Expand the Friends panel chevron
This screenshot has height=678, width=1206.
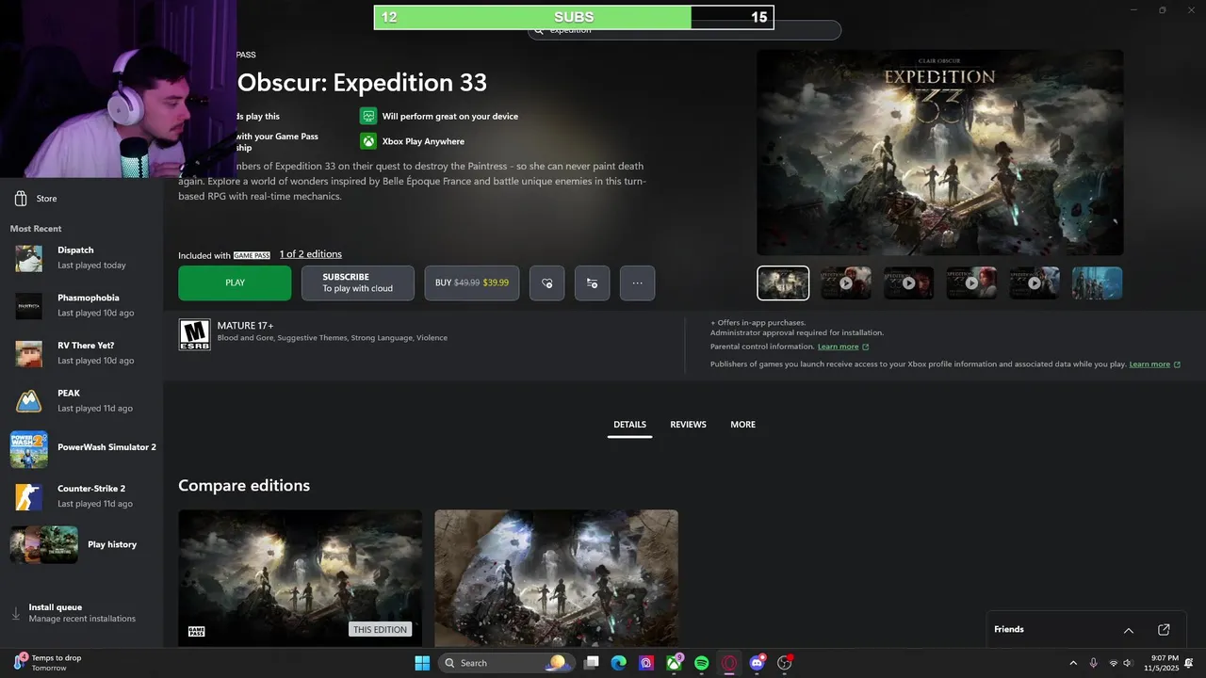(1129, 630)
